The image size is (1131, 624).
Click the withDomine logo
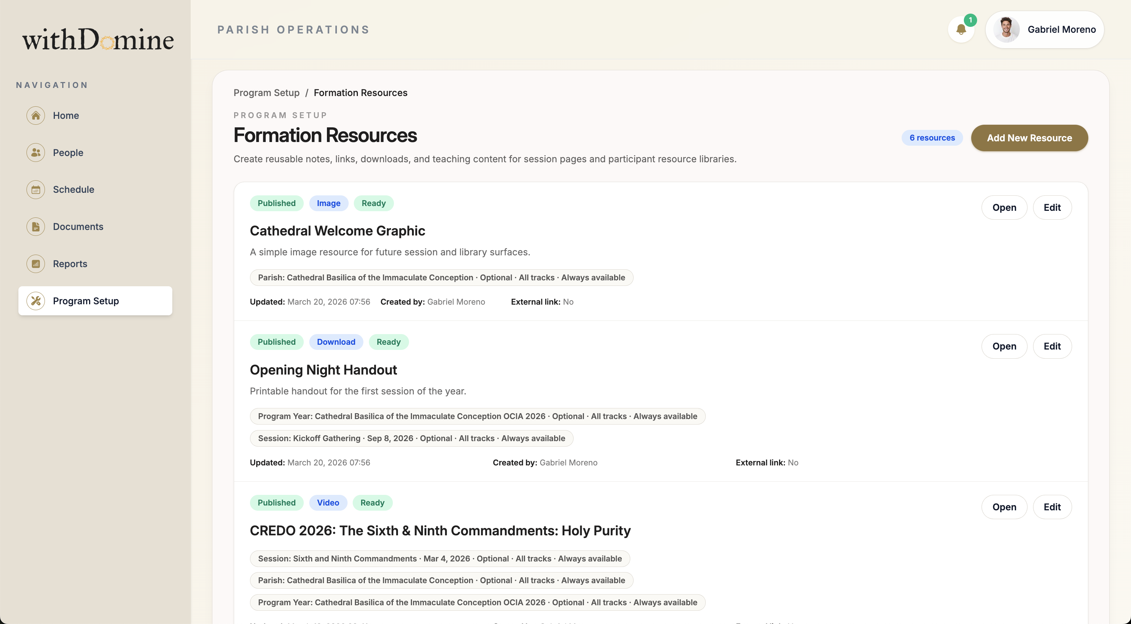click(98, 39)
